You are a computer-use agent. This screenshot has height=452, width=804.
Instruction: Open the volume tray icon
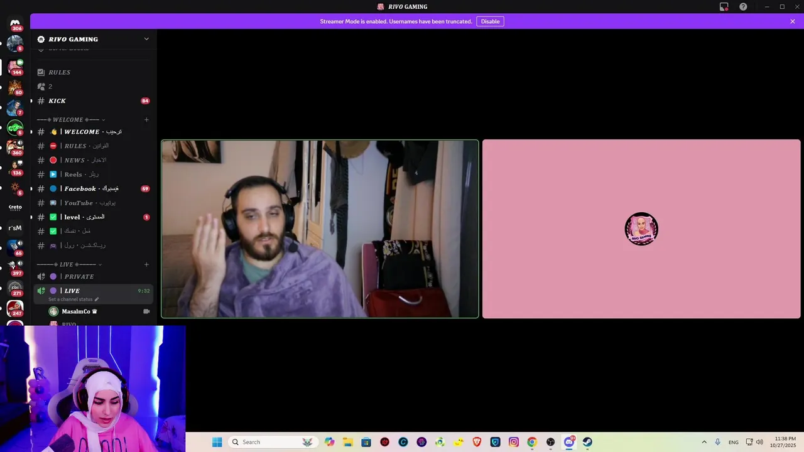[x=759, y=442]
